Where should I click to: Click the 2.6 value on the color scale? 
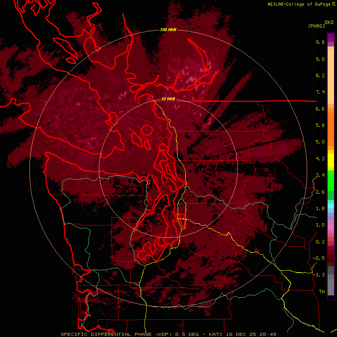coord(320,192)
